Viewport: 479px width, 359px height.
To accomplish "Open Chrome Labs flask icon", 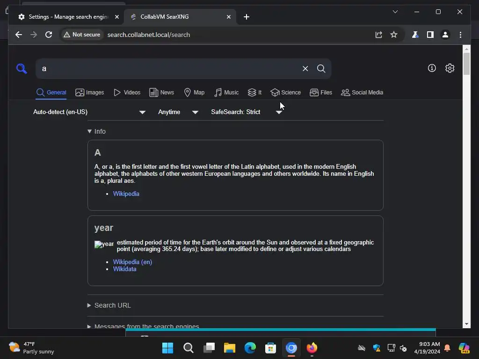I will pos(415,35).
